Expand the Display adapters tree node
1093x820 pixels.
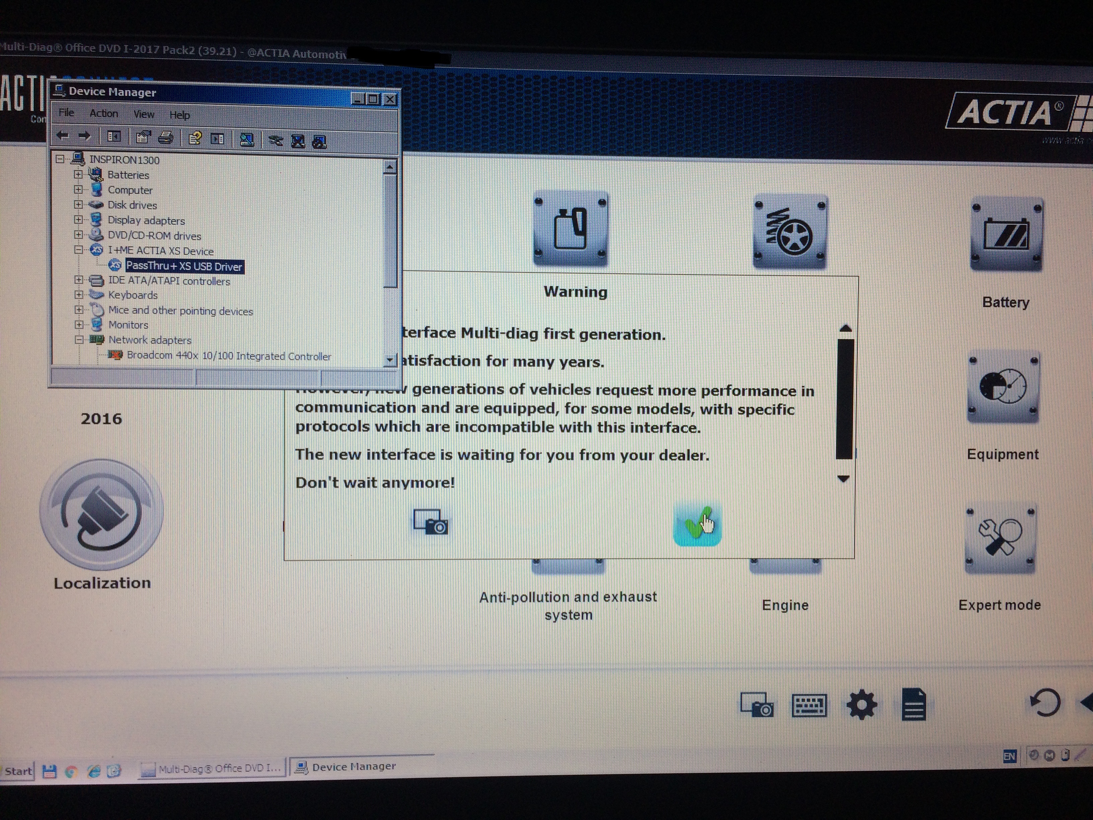(x=78, y=219)
